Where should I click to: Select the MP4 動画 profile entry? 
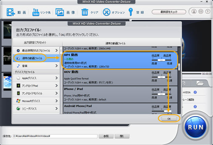(120, 60)
